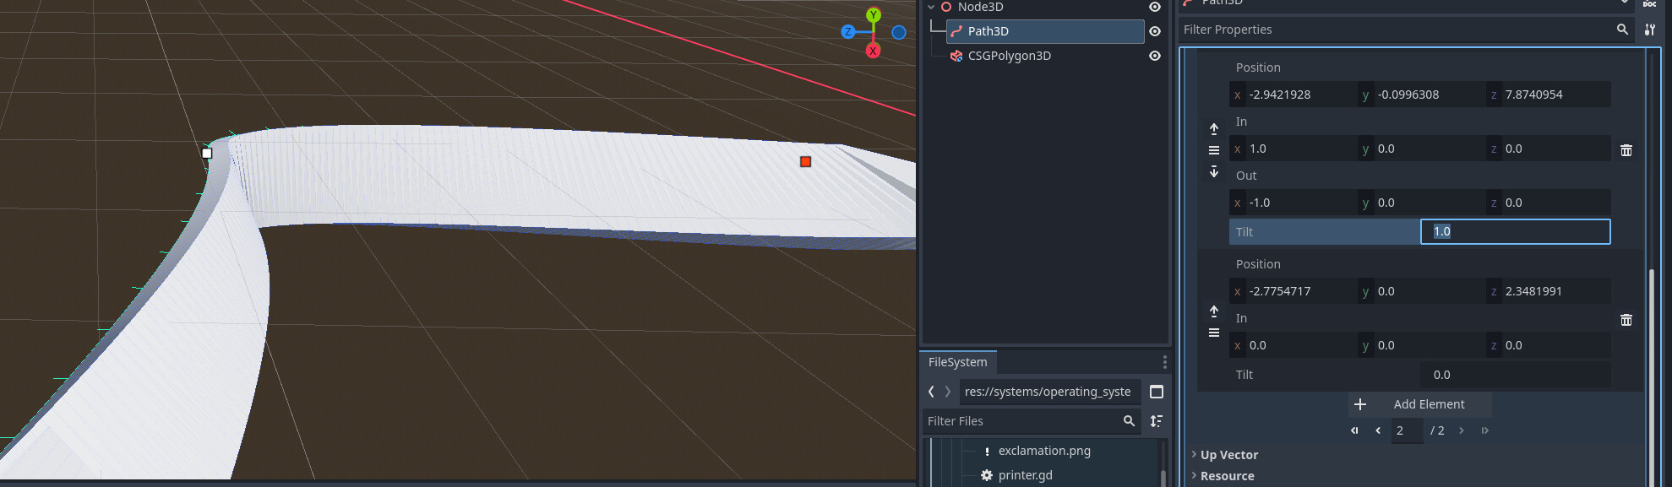Go to last page of point elements

pyautogui.click(x=1484, y=430)
